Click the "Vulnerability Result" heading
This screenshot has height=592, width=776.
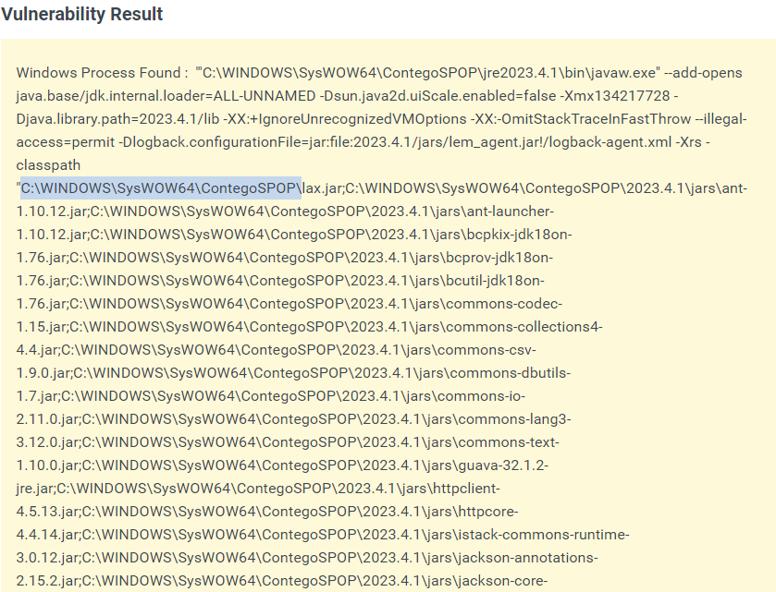pyautogui.click(x=81, y=14)
